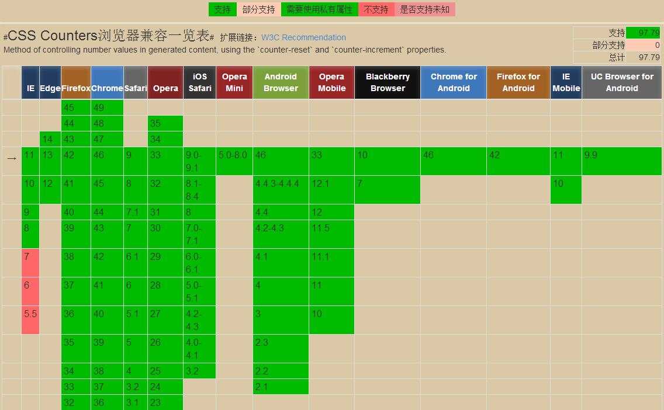The height and width of the screenshot is (410, 664).
Task: Select the UC Browser for Android header
Action: pyautogui.click(x=622, y=82)
